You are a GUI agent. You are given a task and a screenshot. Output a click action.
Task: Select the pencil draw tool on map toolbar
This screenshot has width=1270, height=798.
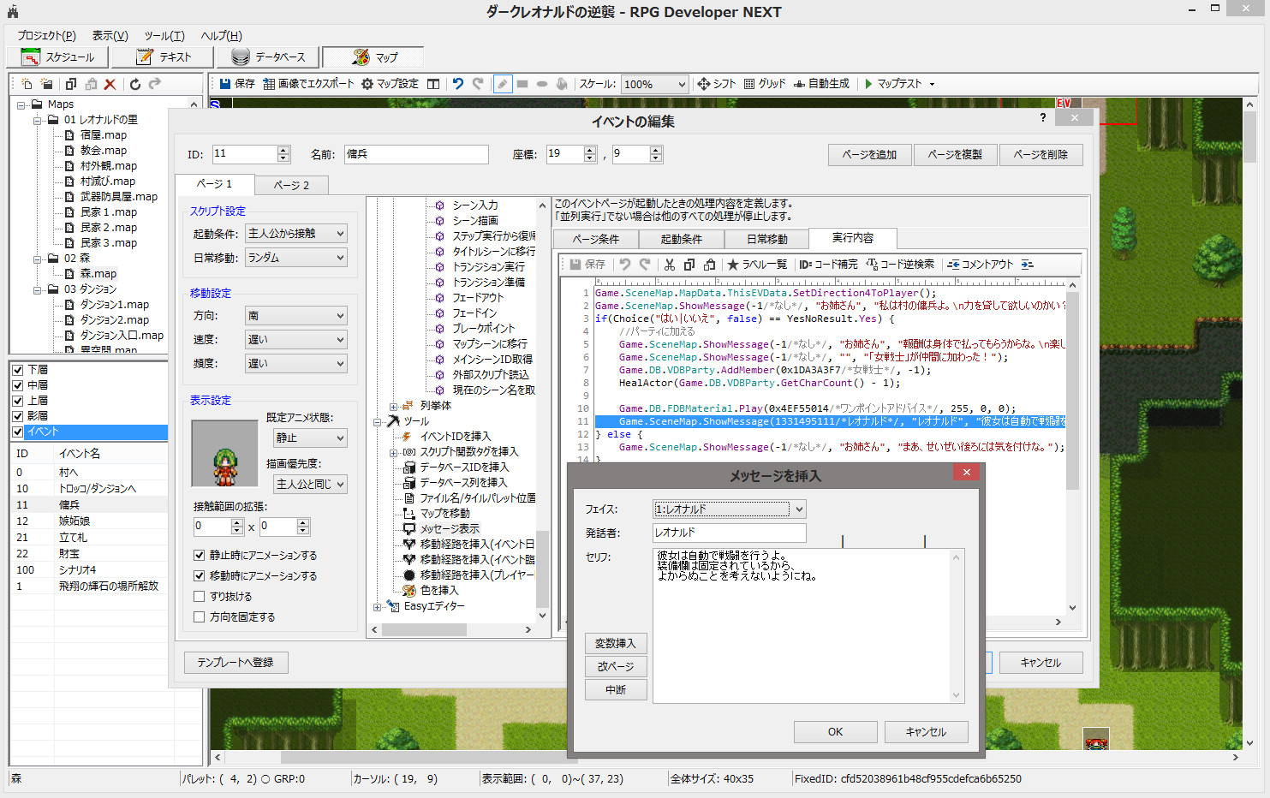[x=503, y=84]
